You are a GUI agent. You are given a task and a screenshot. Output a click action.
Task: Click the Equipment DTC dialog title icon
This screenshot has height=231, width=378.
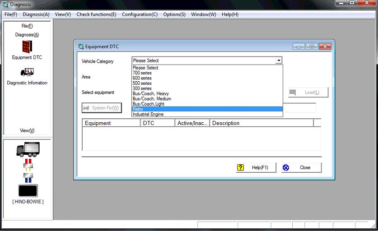point(80,46)
